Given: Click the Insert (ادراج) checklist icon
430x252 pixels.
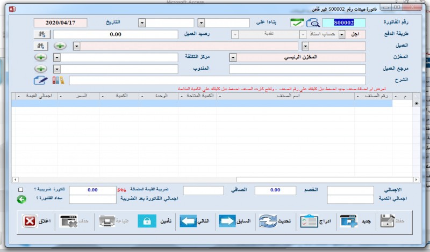Looking at the screenshot, I should [309, 221].
